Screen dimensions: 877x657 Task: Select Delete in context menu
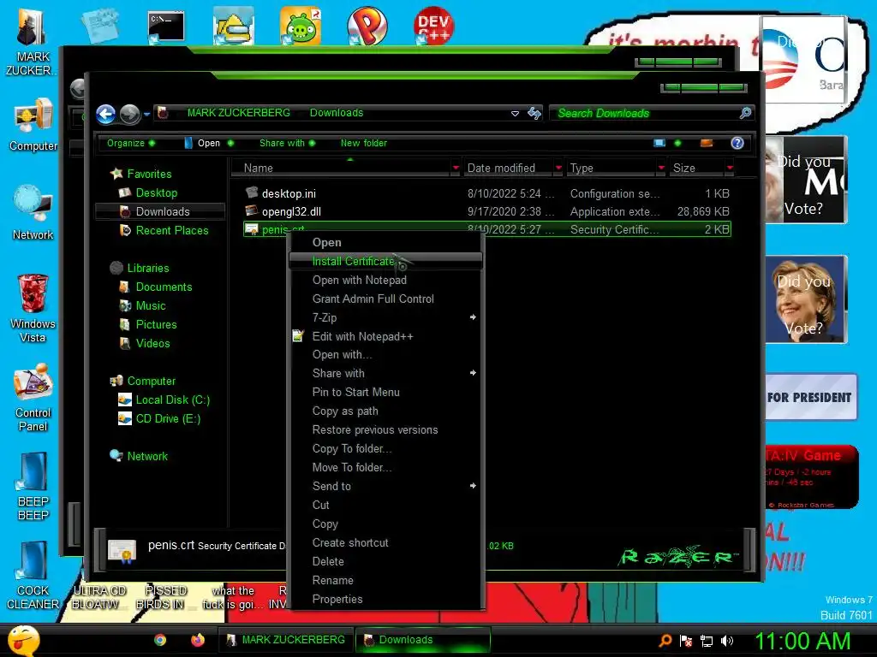385,561
